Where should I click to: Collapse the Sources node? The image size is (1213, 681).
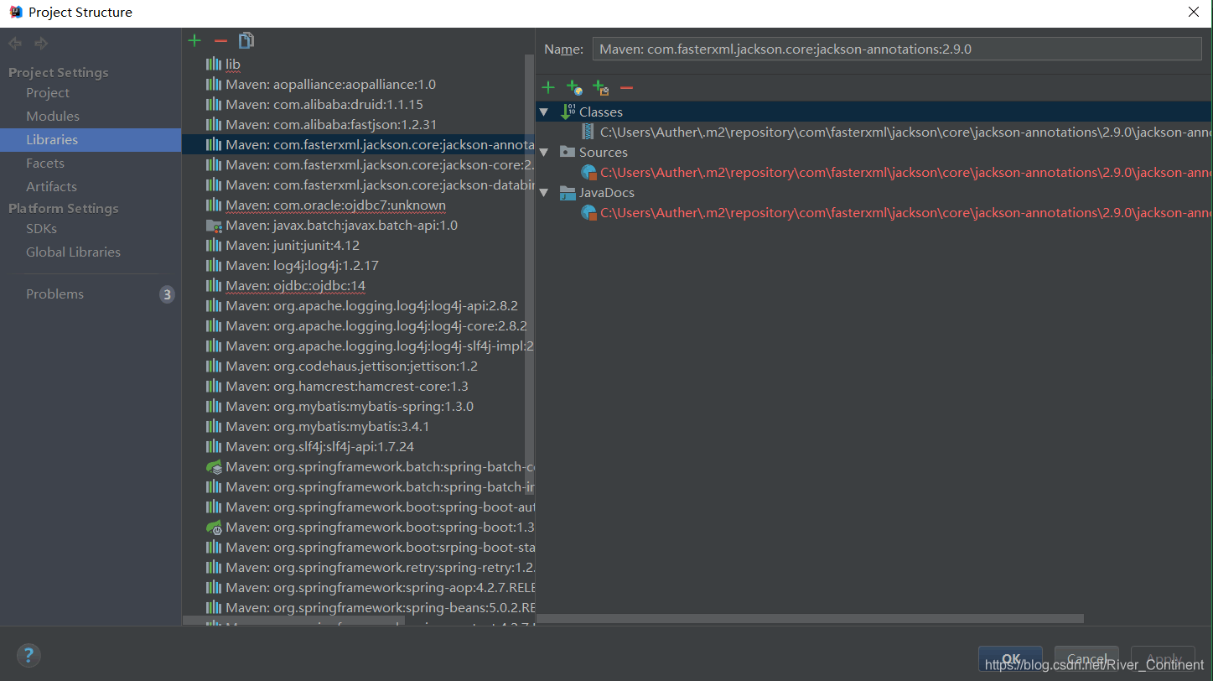pos(544,152)
